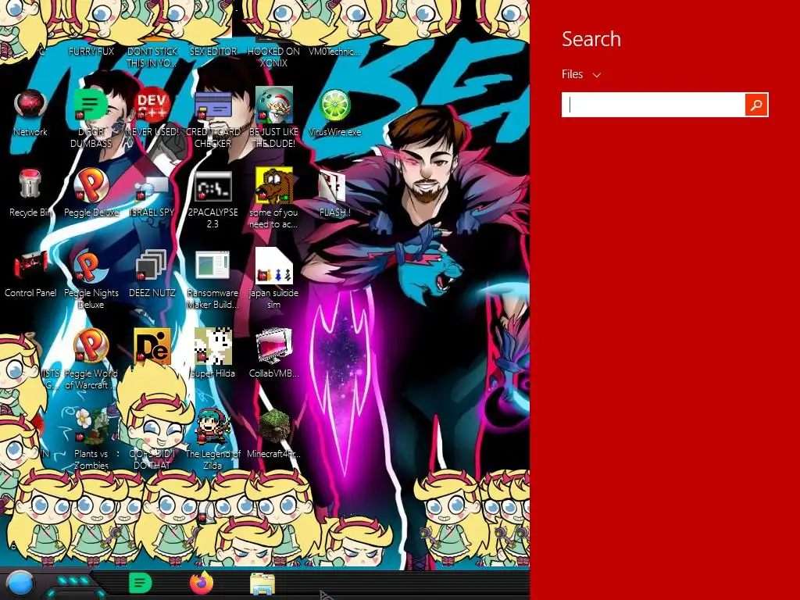The image size is (800, 600).
Task: Expand the Files search scope dropdown
Action: [581, 74]
